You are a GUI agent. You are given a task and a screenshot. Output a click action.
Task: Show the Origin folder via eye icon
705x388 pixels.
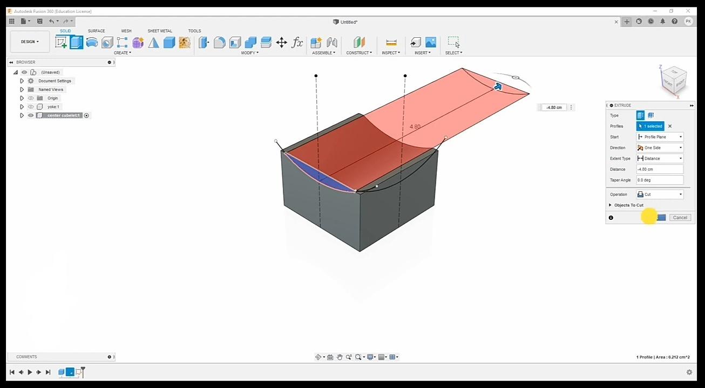click(x=31, y=98)
